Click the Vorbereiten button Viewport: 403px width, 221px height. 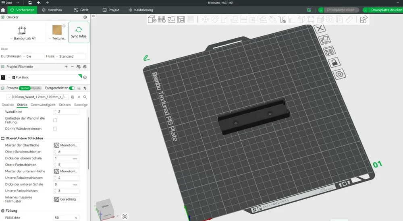22,10
